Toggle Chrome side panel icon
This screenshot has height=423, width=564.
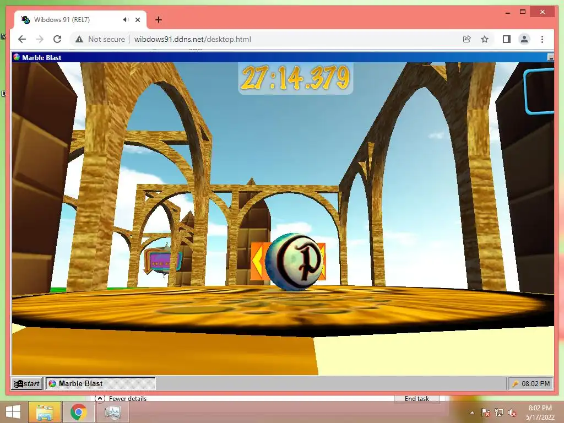(507, 39)
